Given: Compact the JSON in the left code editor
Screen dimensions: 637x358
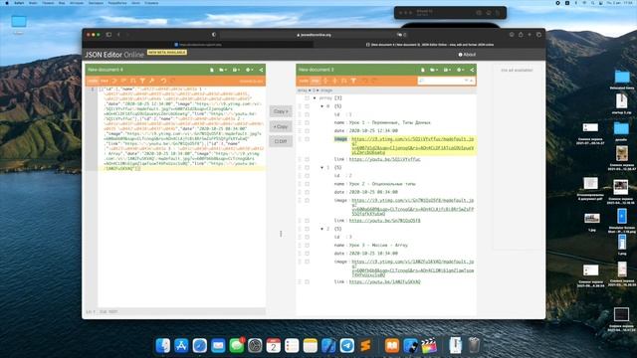Looking at the screenshot, I should pyautogui.click(x=123, y=81).
